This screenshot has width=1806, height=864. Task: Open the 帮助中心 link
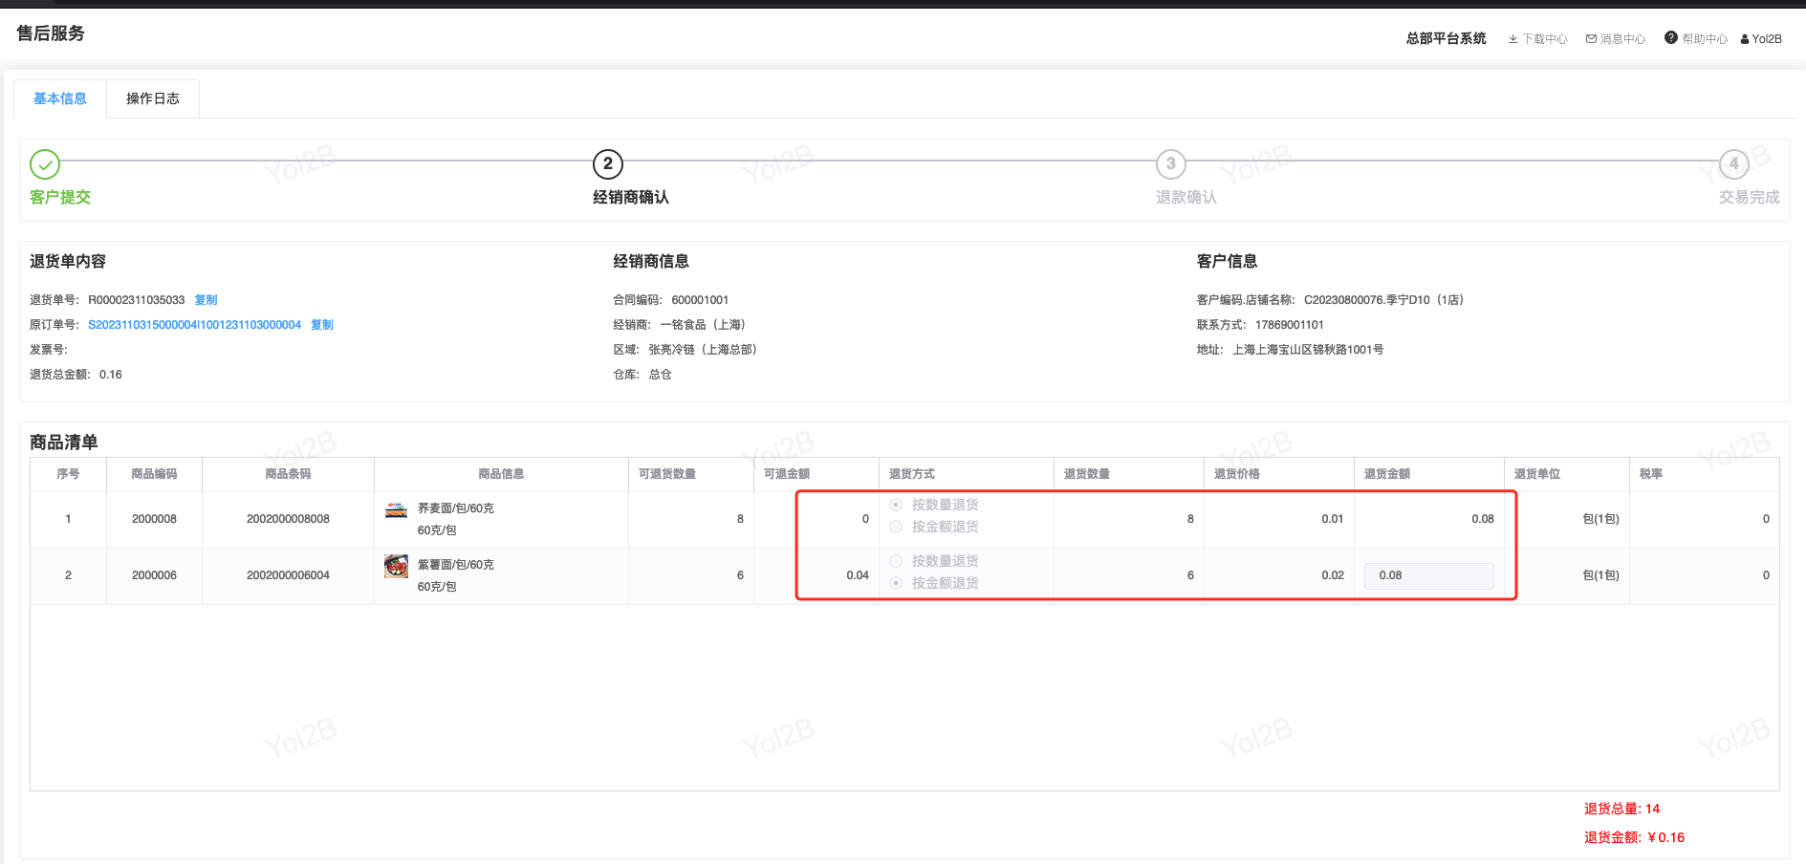(x=1705, y=39)
